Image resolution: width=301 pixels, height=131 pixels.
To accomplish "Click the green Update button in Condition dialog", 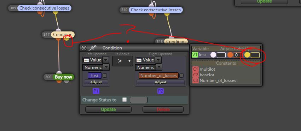I will [108, 109].
